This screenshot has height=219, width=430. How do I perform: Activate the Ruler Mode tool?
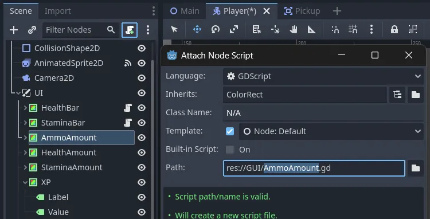[311, 29]
